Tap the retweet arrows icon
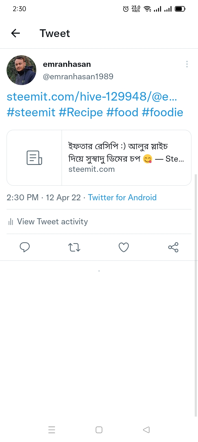 click(74, 247)
